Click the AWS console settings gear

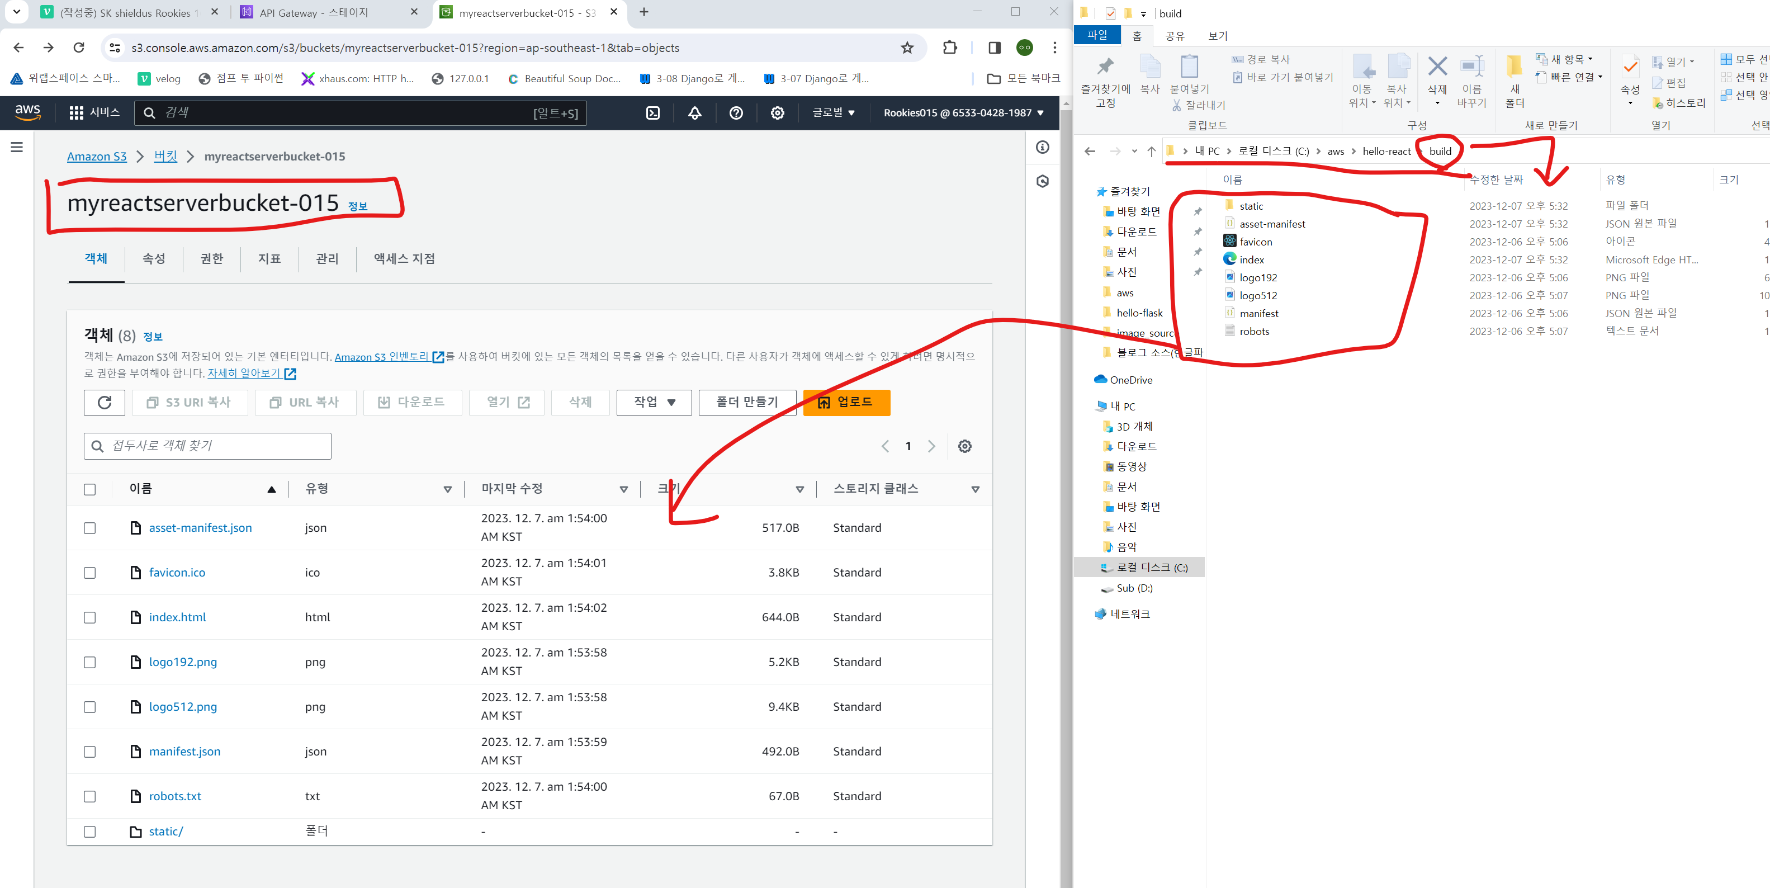coord(777,113)
